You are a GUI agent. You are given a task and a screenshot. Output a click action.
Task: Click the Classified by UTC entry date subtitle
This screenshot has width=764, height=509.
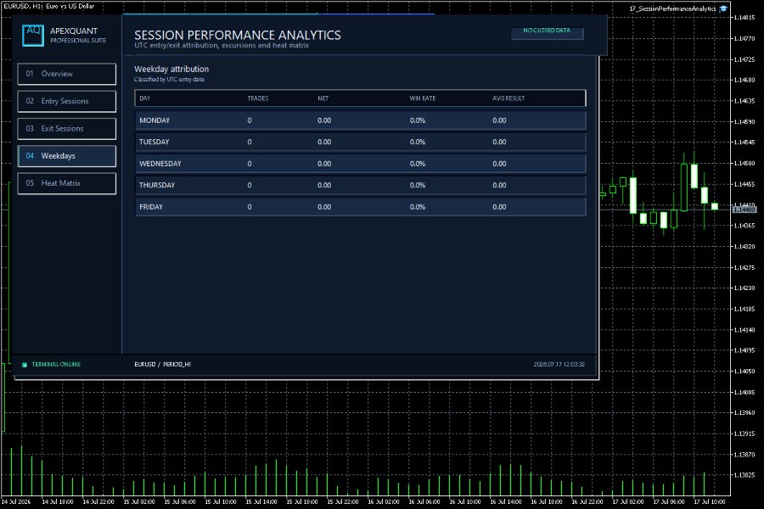(x=170, y=80)
